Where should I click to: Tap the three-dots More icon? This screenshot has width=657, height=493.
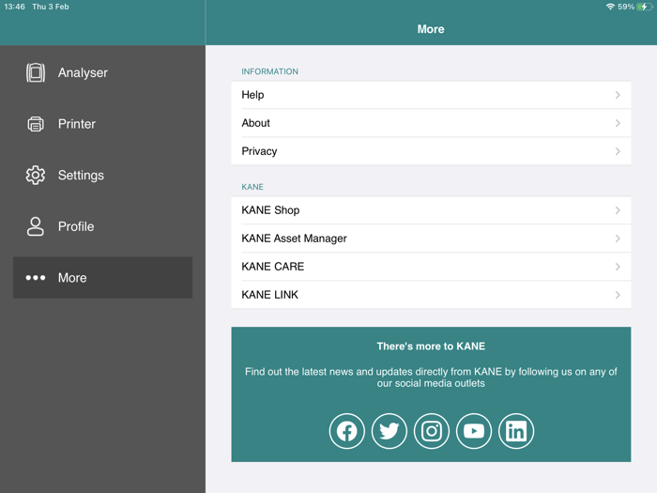pos(36,278)
